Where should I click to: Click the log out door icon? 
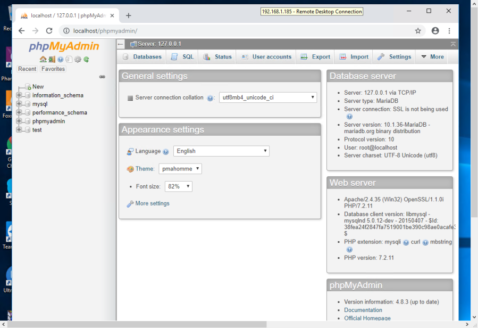pos(52,59)
